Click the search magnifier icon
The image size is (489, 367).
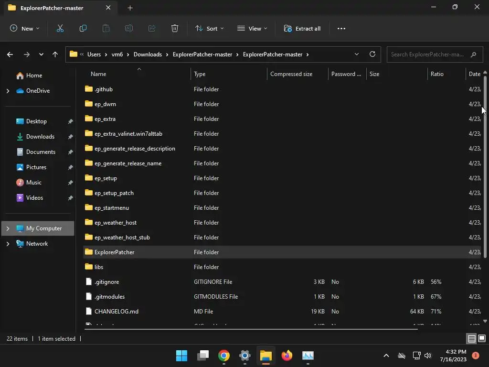473,54
